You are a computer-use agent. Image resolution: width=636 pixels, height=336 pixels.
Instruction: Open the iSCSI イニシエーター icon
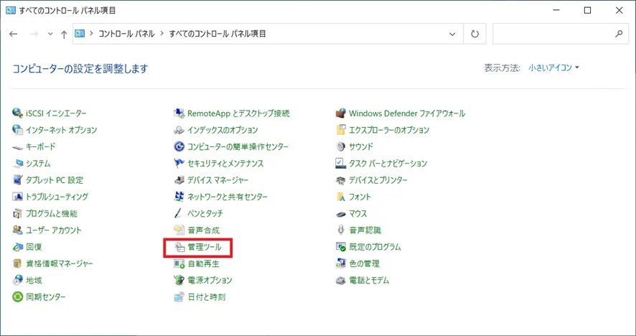[17, 113]
